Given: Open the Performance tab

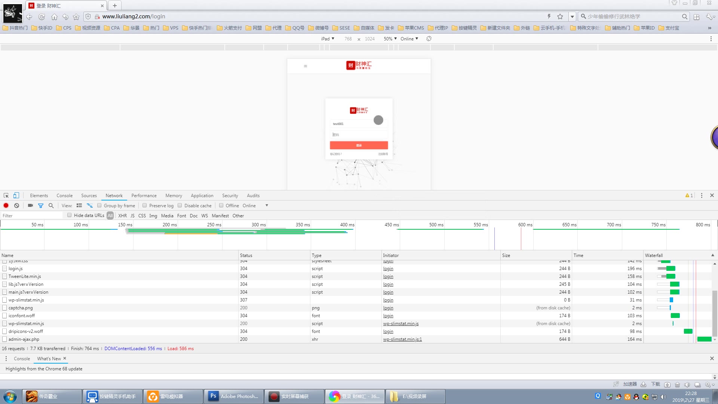Looking at the screenshot, I should point(144,195).
